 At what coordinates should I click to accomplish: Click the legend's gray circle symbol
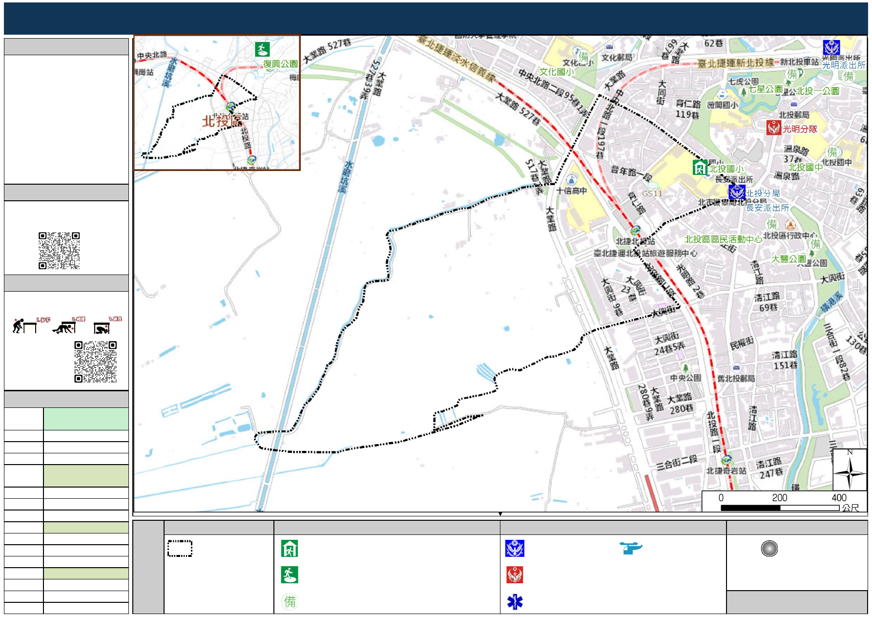tap(769, 549)
